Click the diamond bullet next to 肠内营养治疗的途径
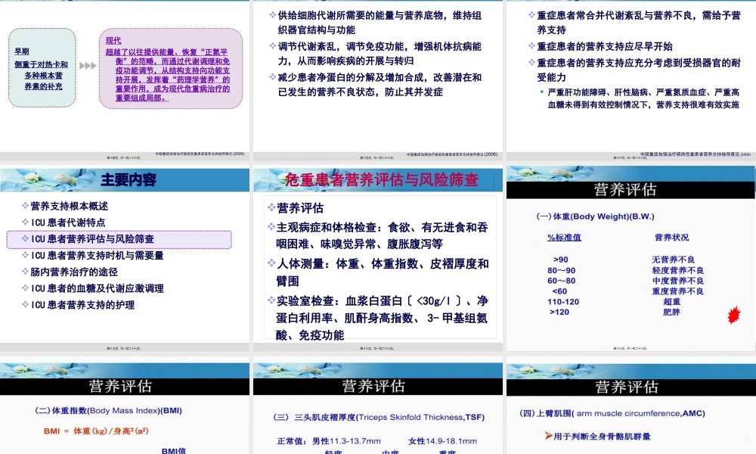756x454 pixels. point(25,272)
